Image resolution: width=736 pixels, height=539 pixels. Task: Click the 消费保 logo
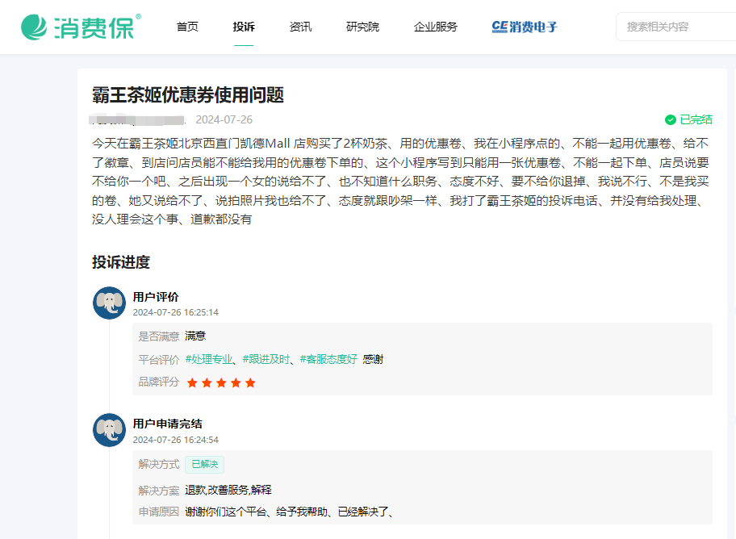pos(81,27)
